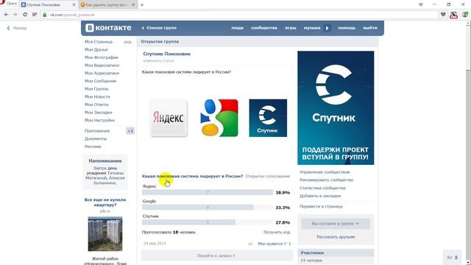Open the 'Участники' members section header
Image resolution: width=471 pixels, height=265 pixels.
tap(336, 252)
